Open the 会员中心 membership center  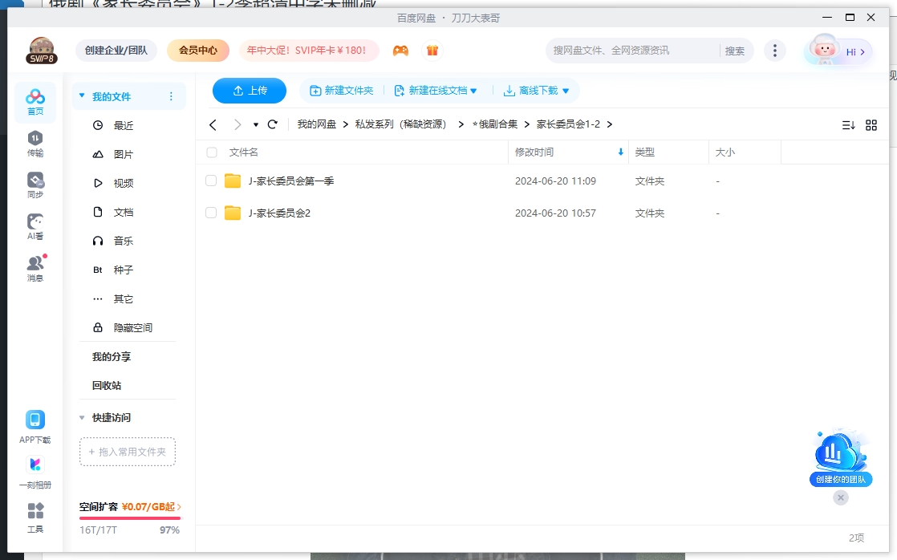click(197, 50)
